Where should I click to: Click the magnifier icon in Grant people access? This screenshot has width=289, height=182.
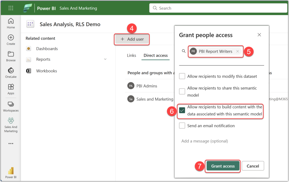pyautogui.click(x=183, y=51)
